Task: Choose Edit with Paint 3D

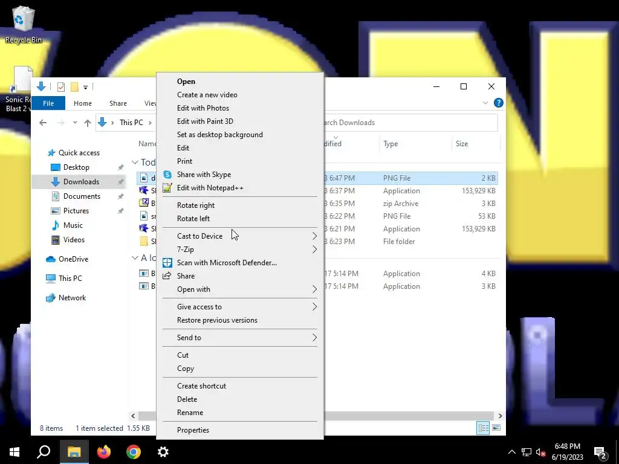Action: 240,121
